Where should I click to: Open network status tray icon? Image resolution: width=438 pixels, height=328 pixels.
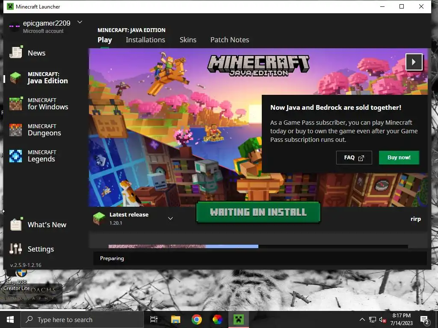[x=373, y=319]
